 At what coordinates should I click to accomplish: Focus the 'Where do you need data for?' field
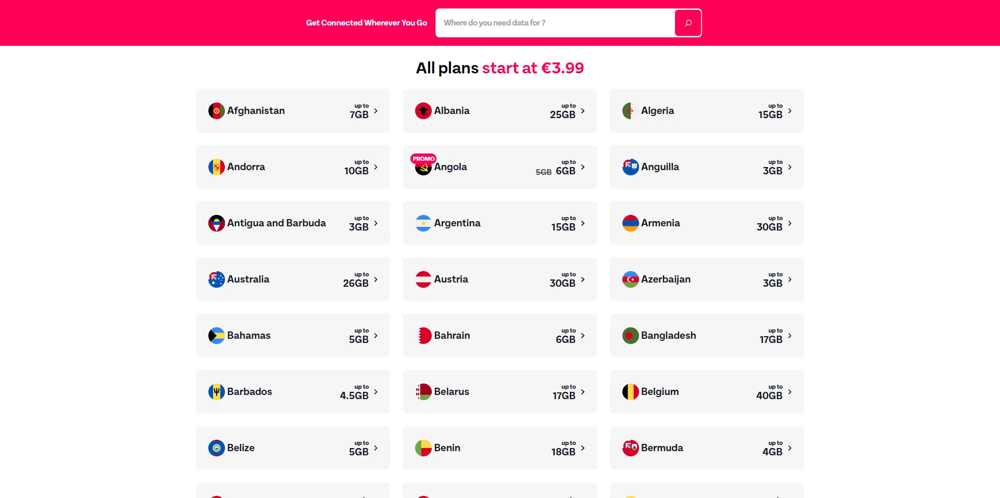pyautogui.click(x=555, y=23)
